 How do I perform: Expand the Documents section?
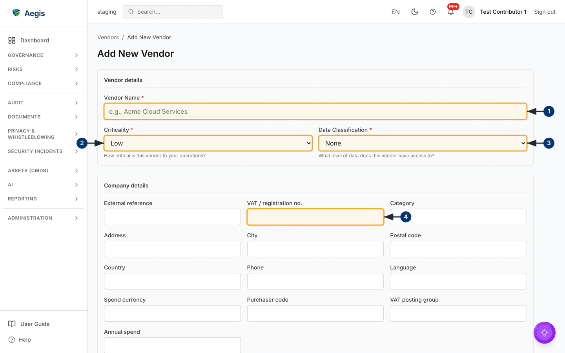43,117
